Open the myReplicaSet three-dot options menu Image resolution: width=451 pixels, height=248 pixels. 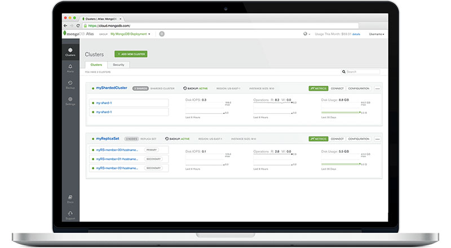pos(377,139)
